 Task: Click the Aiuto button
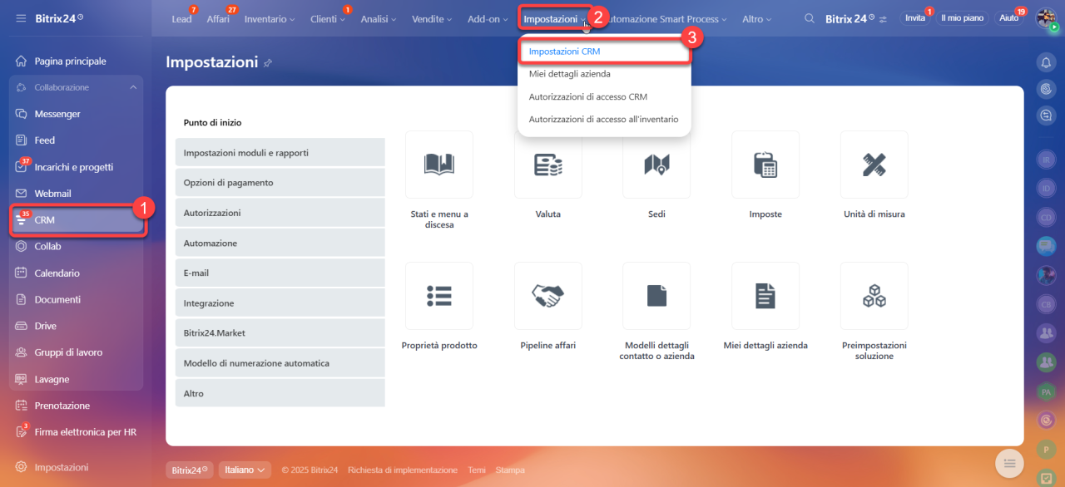[1008, 18]
